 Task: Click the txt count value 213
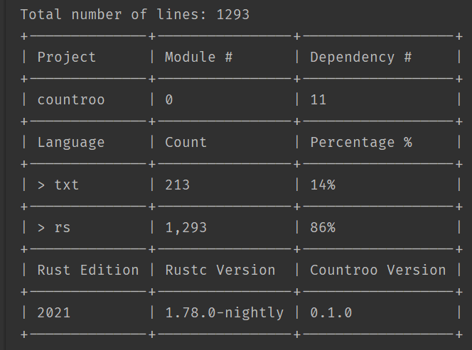[177, 185]
